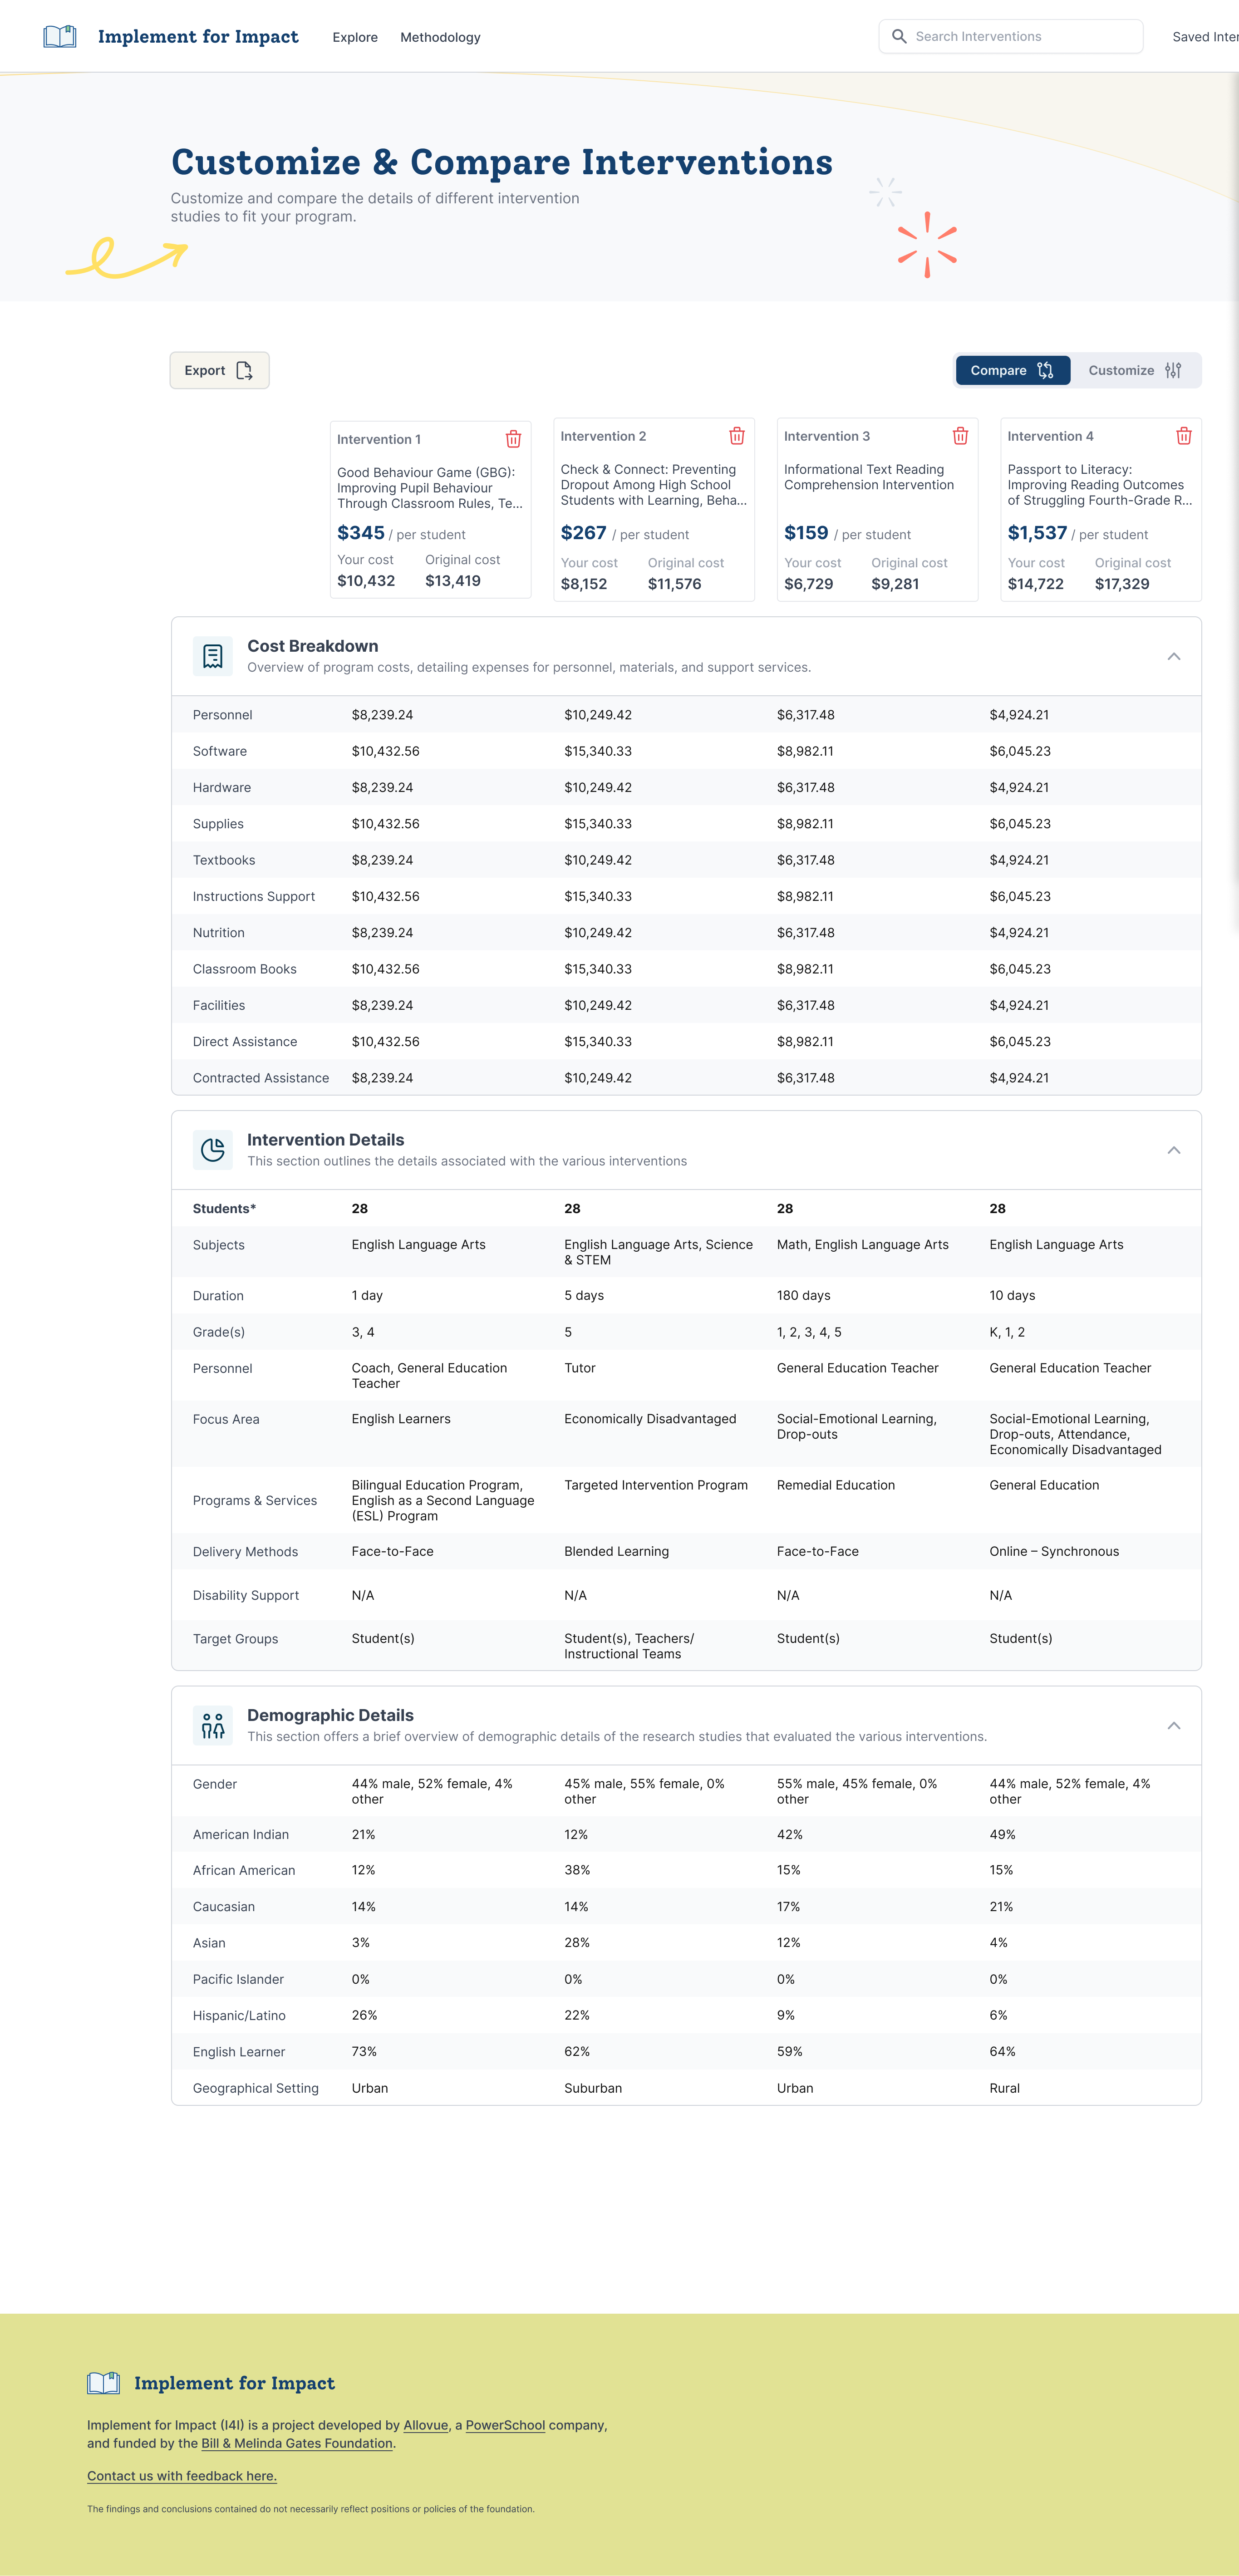Open the Bill & Melinda Gates Foundation link
Image resolution: width=1239 pixels, height=2576 pixels.
coord(297,2443)
